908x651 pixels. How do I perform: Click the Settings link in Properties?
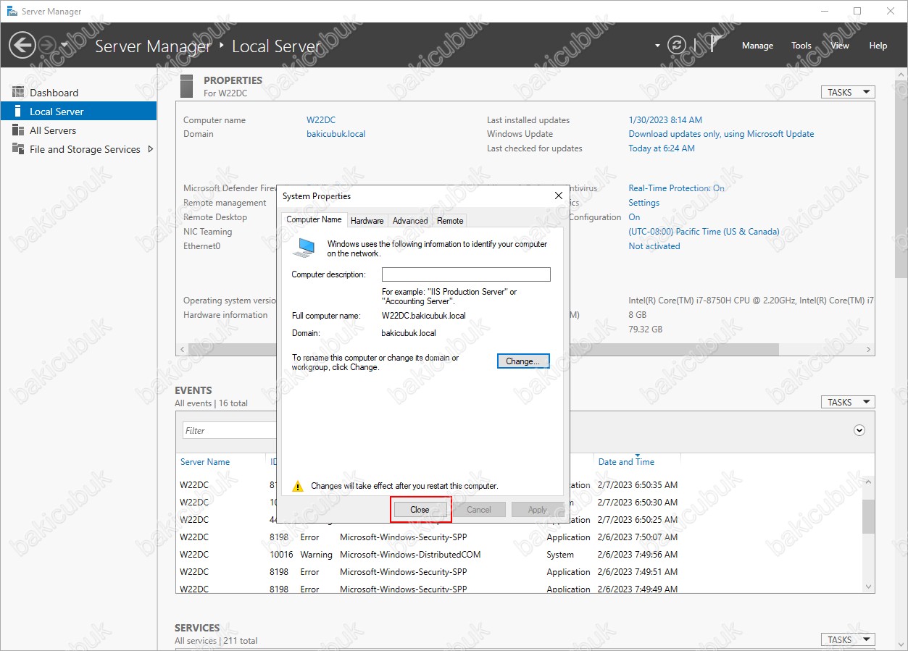643,203
